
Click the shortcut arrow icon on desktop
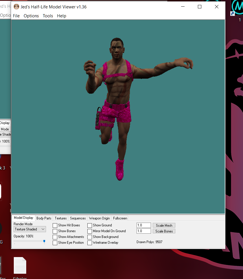click(232, 14)
